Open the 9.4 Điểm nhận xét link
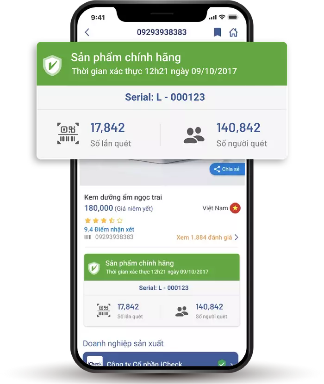The image size is (324, 384). click(109, 230)
